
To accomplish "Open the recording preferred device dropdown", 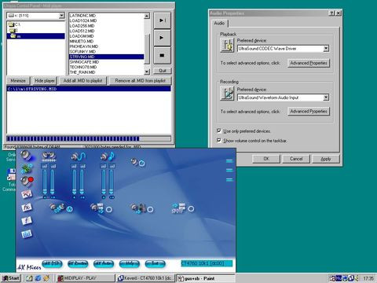I will pos(326,97).
